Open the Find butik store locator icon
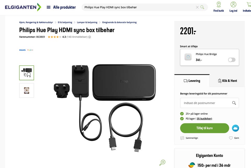The image size is (251, 168). point(219,4)
